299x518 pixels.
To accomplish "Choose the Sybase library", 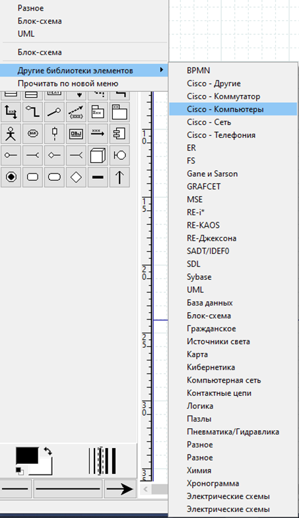I will click(x=233, y=276).
